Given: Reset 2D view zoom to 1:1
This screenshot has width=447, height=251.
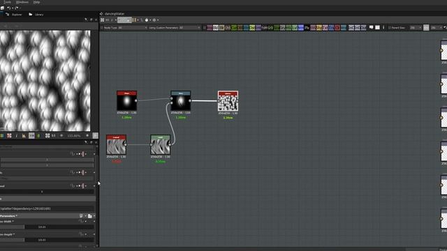Looking at the screenshot, I should (x=53, y=136).
